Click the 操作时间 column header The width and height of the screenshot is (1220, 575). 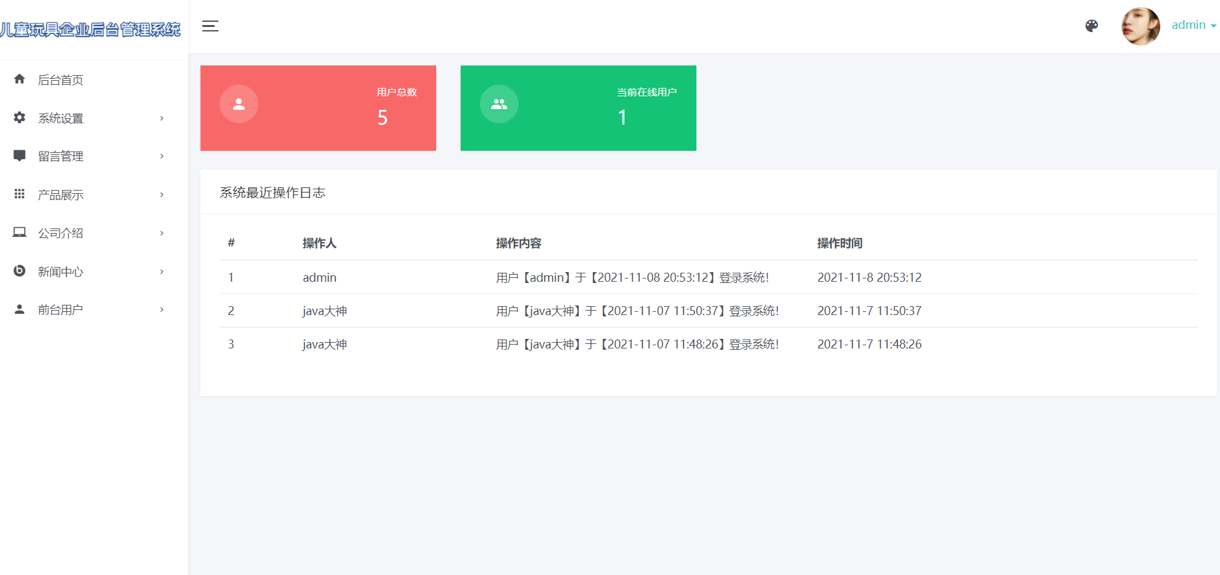[840, 243]
